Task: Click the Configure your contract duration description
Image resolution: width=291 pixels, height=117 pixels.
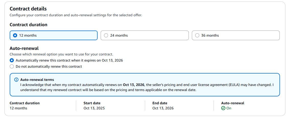Action: click(76, 15)
